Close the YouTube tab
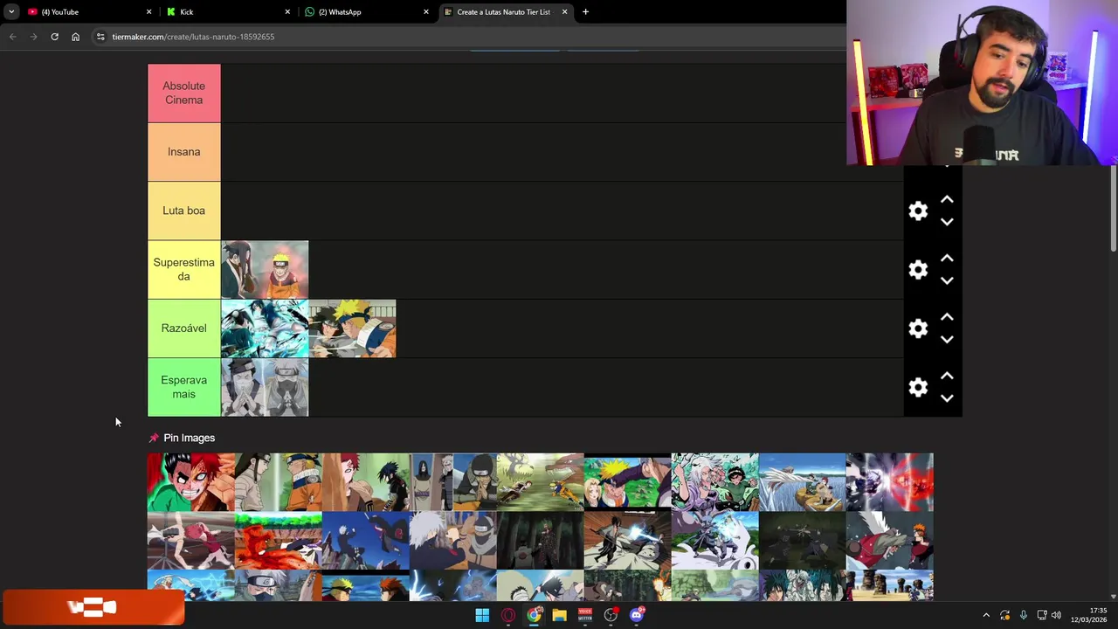1118x629 pixels. pos(148,12)
